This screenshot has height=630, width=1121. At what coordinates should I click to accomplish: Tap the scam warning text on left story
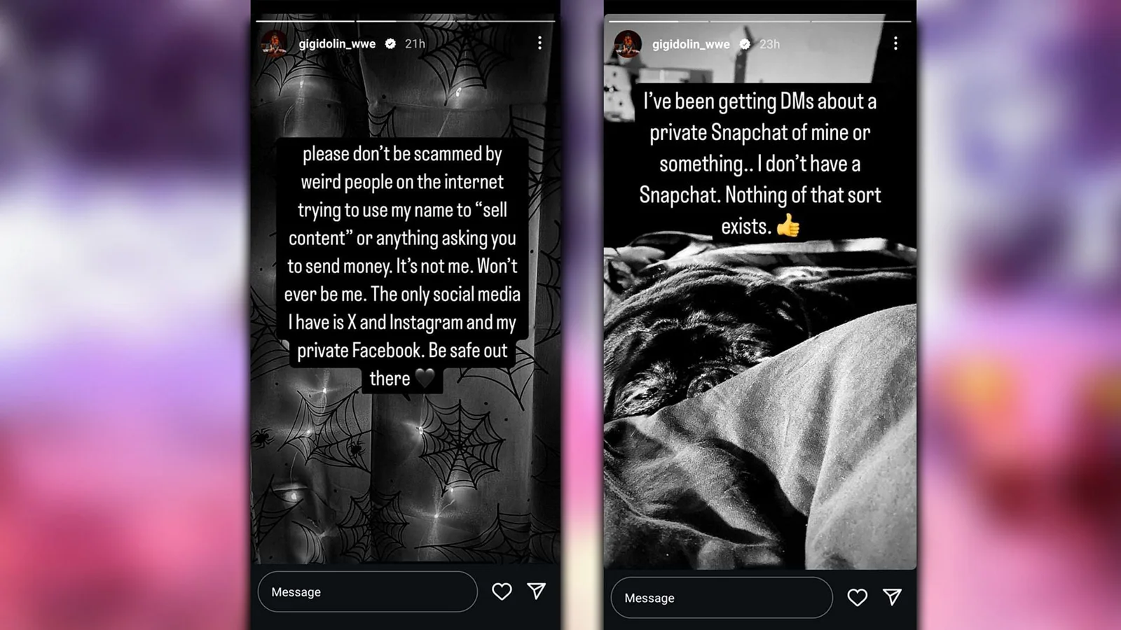[x=402, y=266]
